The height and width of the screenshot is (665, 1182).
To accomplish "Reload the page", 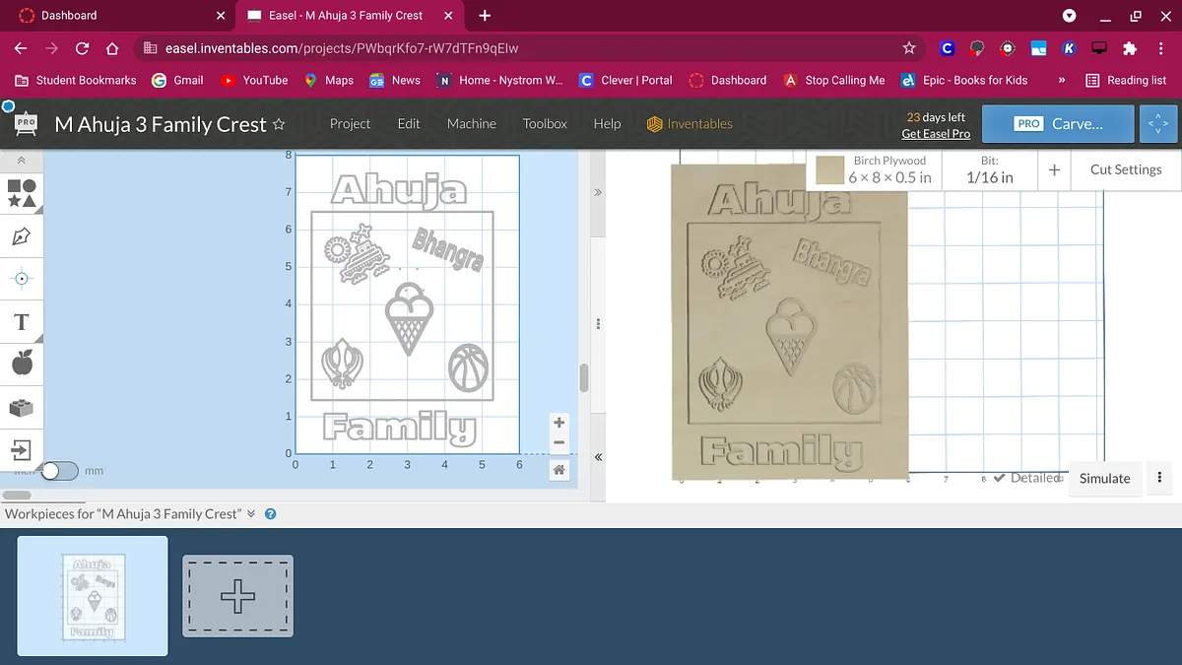I will (x=82, y=48).
